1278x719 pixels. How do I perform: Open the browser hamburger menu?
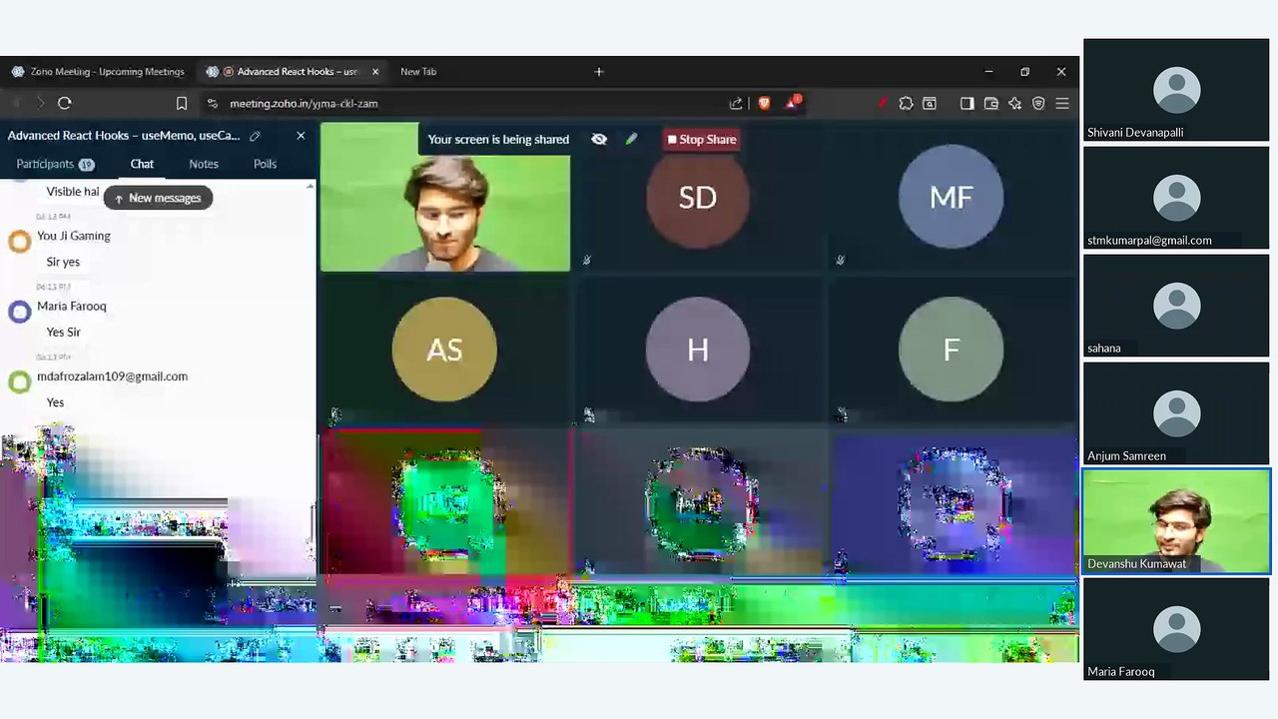pyautogui.click(x=1062, y=103)
